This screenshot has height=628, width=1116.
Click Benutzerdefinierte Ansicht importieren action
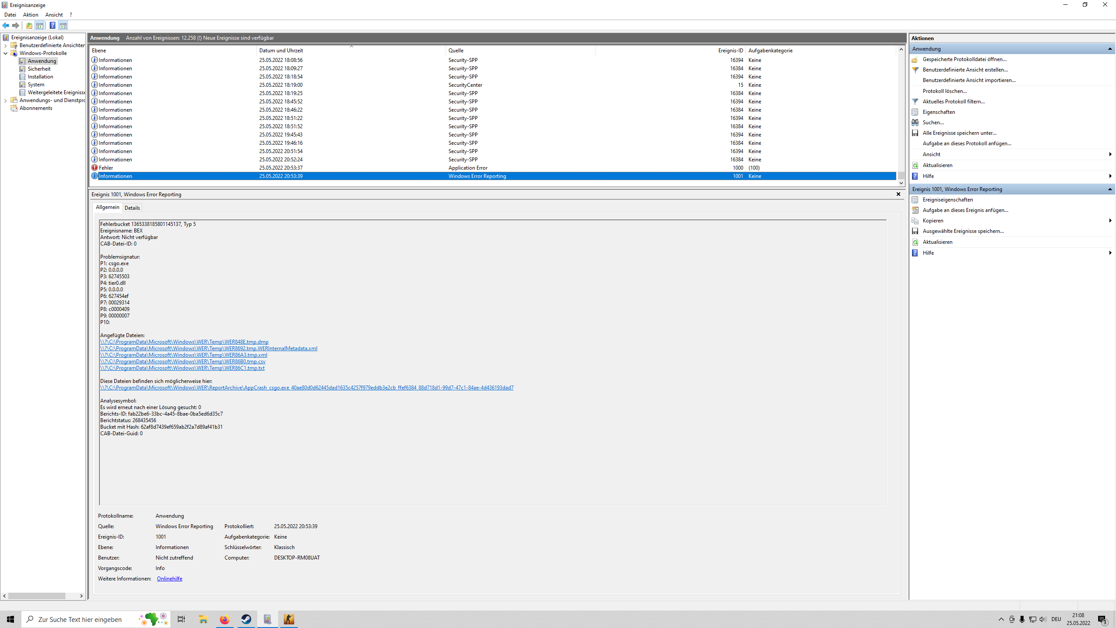click(x=969, y=80)
